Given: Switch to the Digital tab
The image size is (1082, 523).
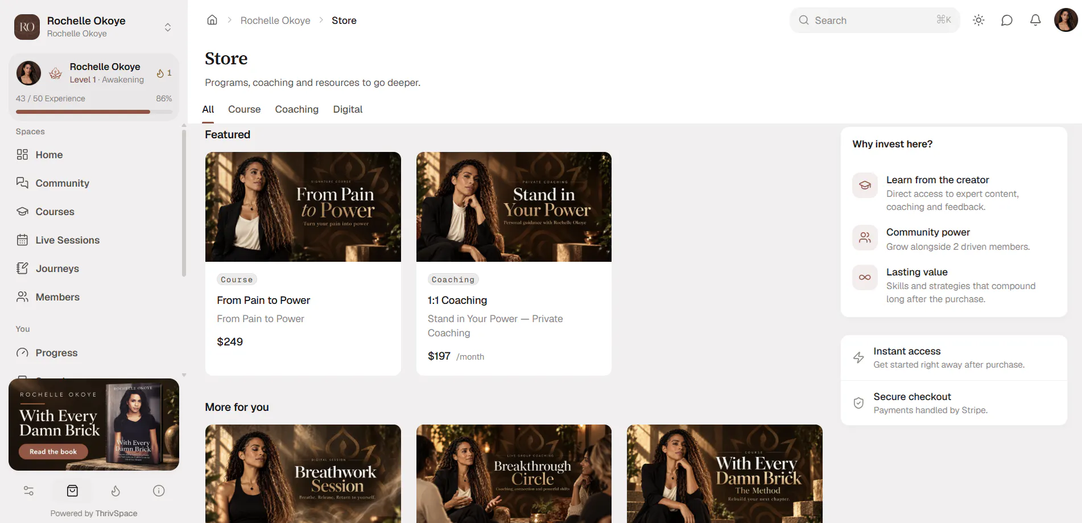Looking at the screenshot, I should coord(348,109).
